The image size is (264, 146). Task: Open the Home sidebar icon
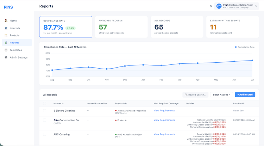coord(6,21)
